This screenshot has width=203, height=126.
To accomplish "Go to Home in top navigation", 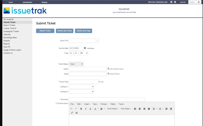I will (11, 2).
